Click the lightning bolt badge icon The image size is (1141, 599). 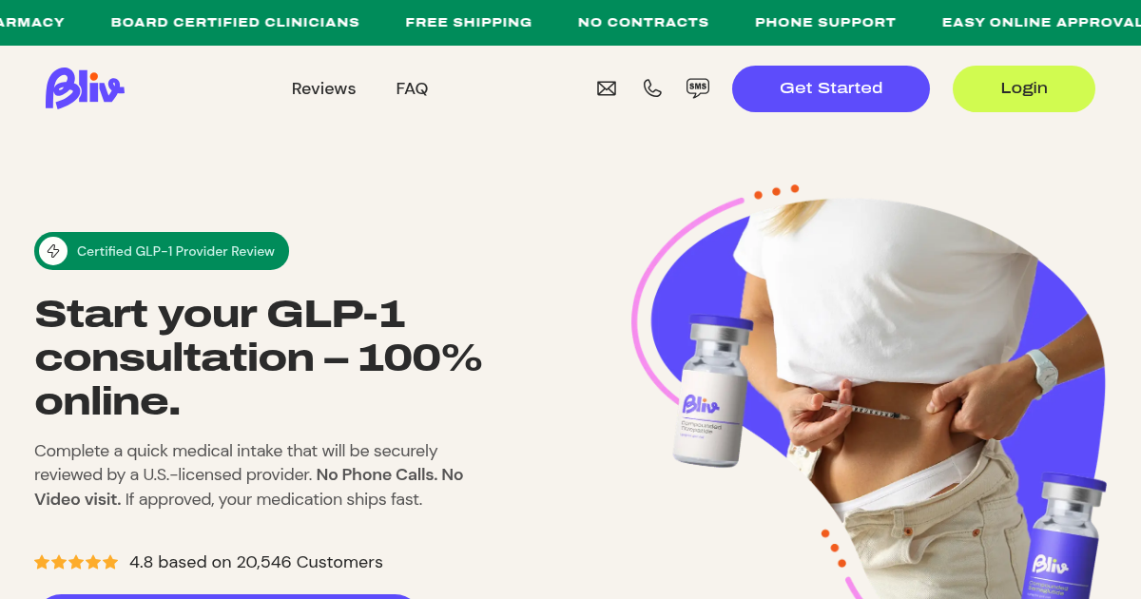[x=53, y=251]
